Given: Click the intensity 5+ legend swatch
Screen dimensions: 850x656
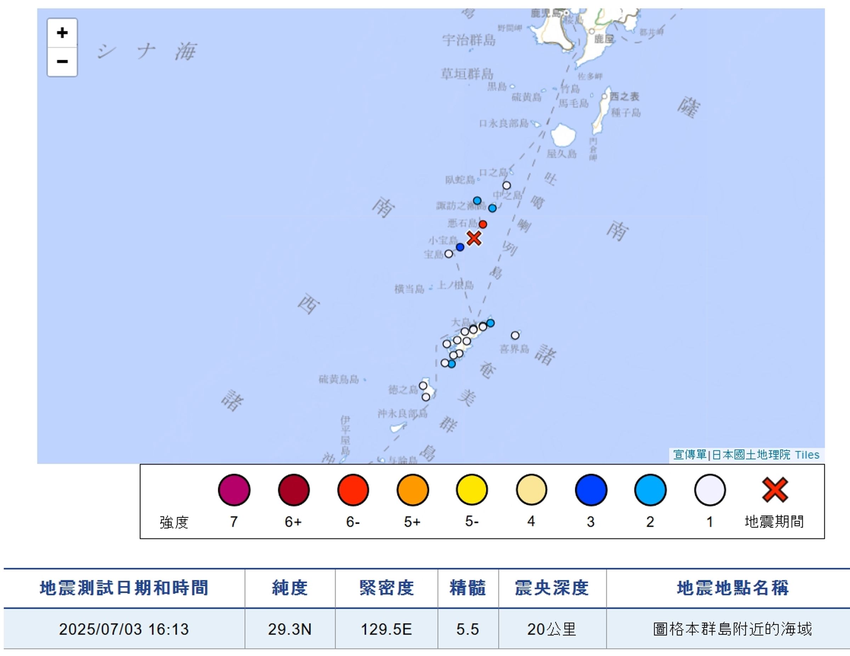Looking at the screenshot, I should coord(413,490).
